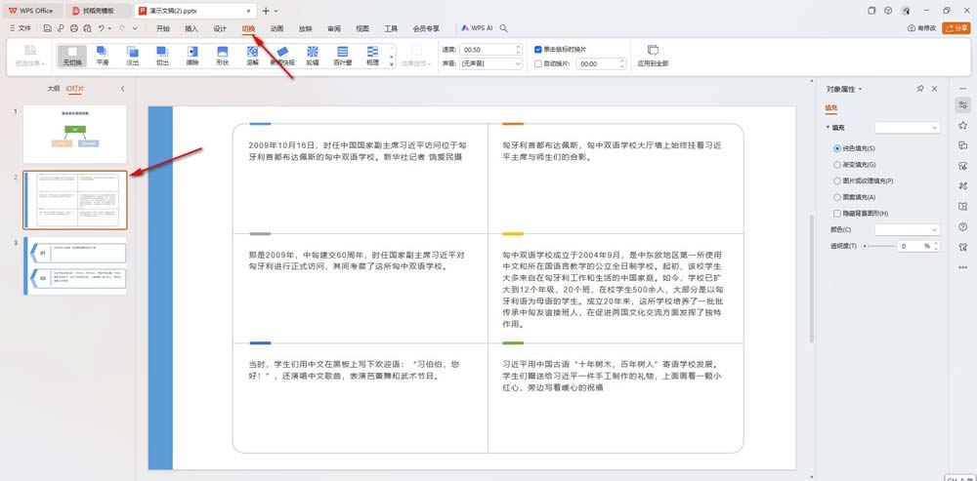Open the 填充 preset dropdown
The height and width of the screenshot is (481, 977).
pyautogui.click(x=908, y=128)
